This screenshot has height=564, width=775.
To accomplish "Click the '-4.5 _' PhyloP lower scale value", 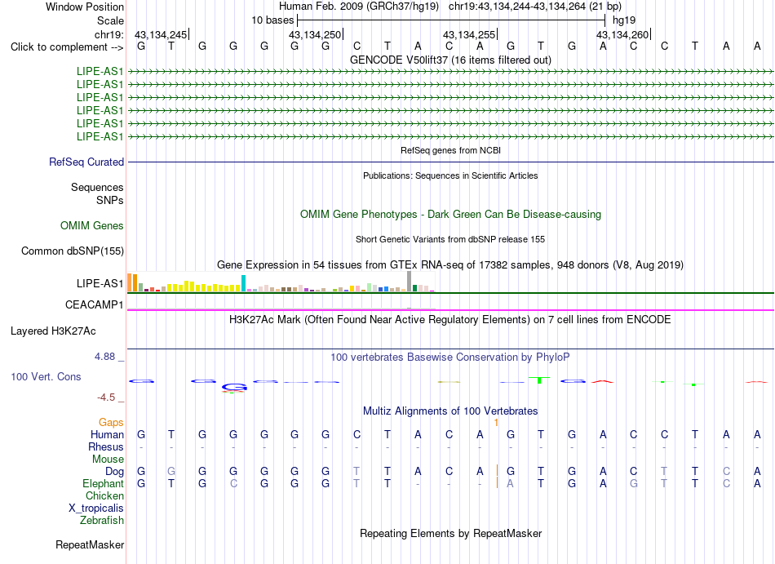I will click(x=110, y=397).
